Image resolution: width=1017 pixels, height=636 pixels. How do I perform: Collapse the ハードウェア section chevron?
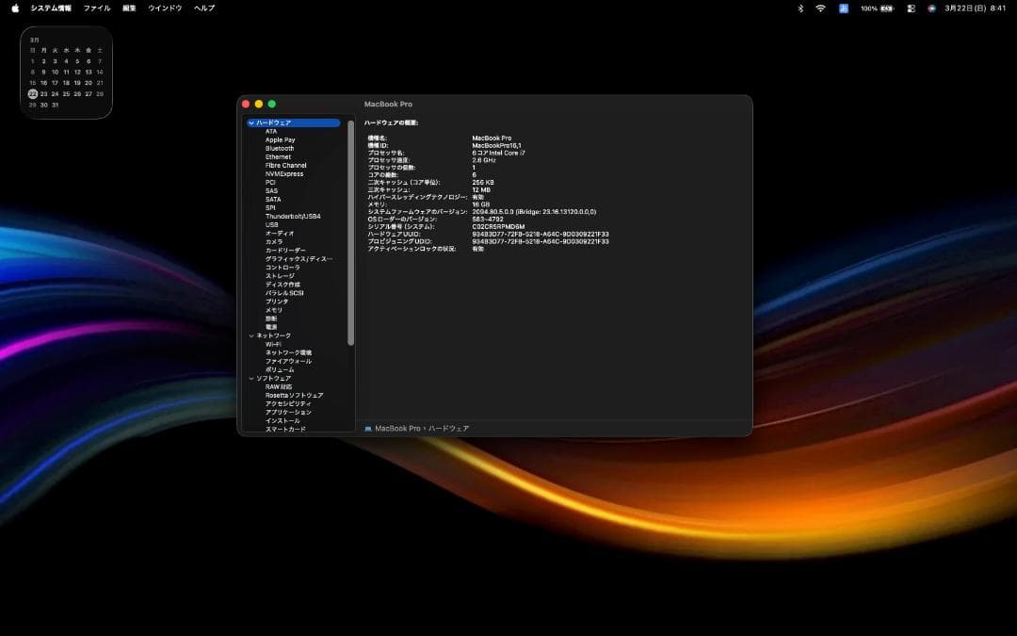[251, 122]
